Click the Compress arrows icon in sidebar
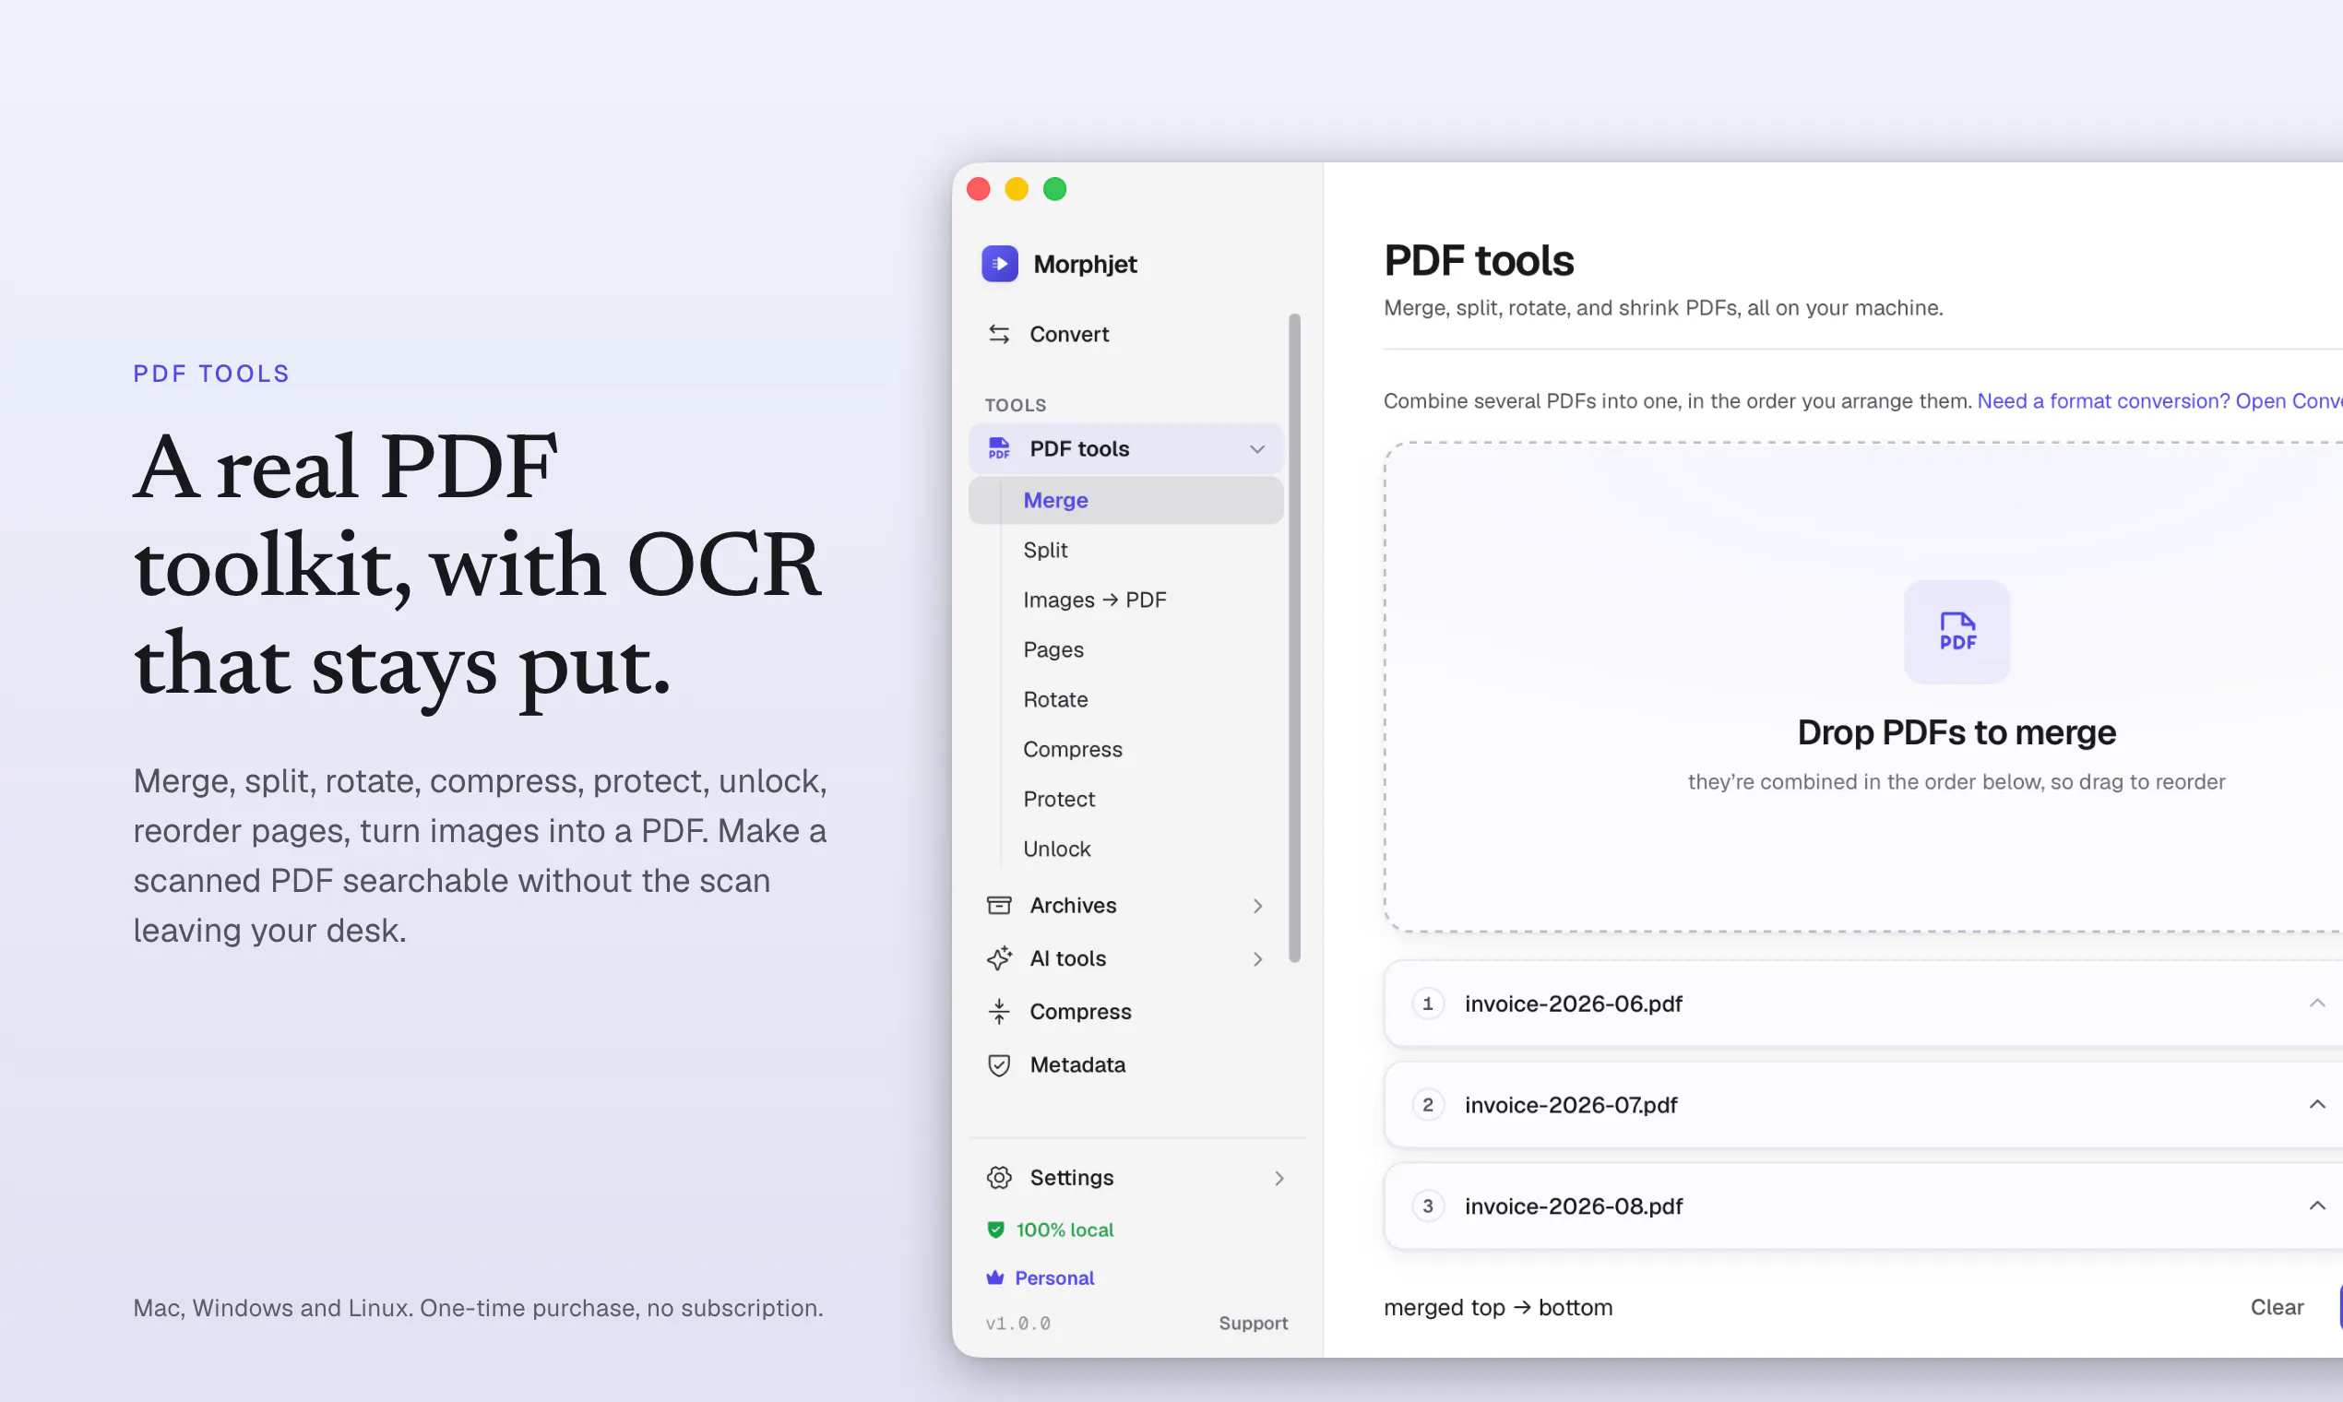 tap(999, 1011)
